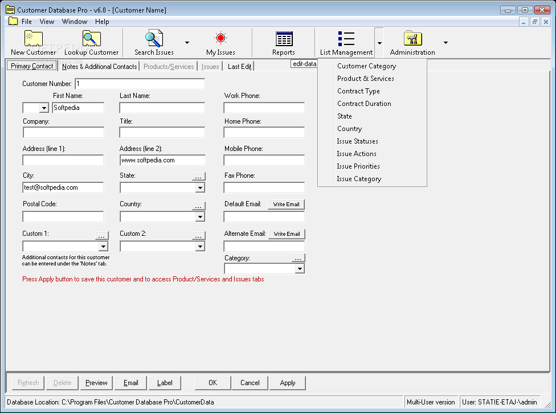556x413 pixels.
Task: Open the name prefix dropdown before First Name
Action: pos(44,108)
